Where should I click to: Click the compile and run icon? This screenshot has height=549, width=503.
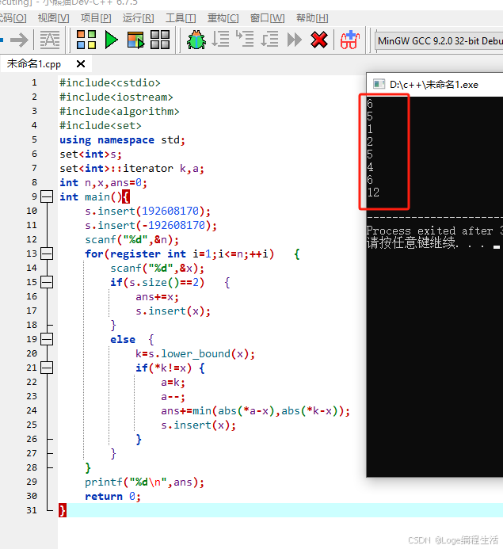(135, 40)
